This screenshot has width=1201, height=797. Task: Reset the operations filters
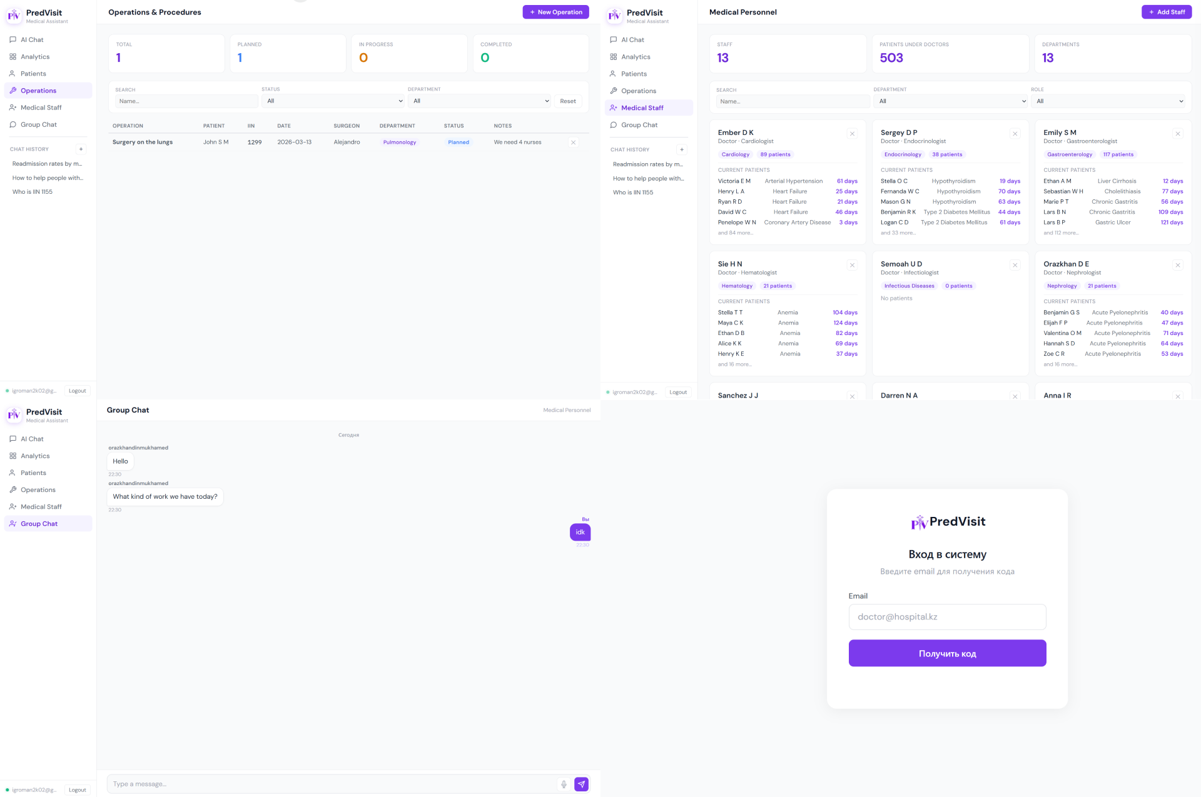click(x=567, y=101)
